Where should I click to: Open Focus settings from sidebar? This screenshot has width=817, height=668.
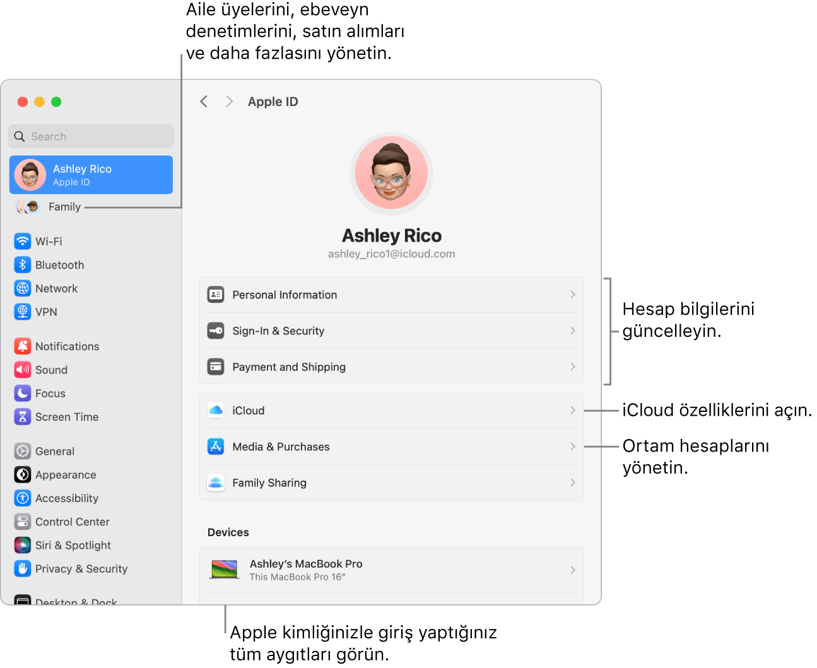click(x=23, y=393)
